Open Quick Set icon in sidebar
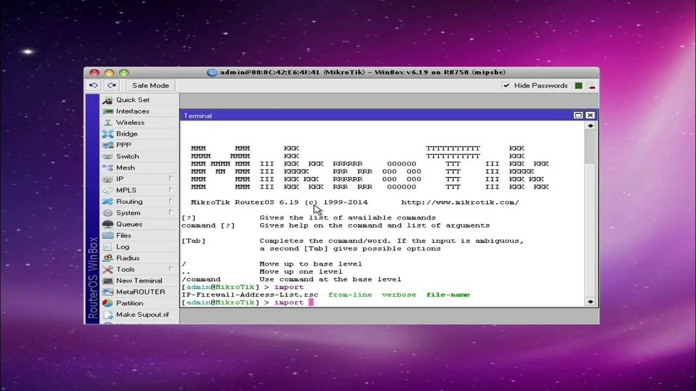Viewport: 696px width, 391px height. tap(108, 100)
